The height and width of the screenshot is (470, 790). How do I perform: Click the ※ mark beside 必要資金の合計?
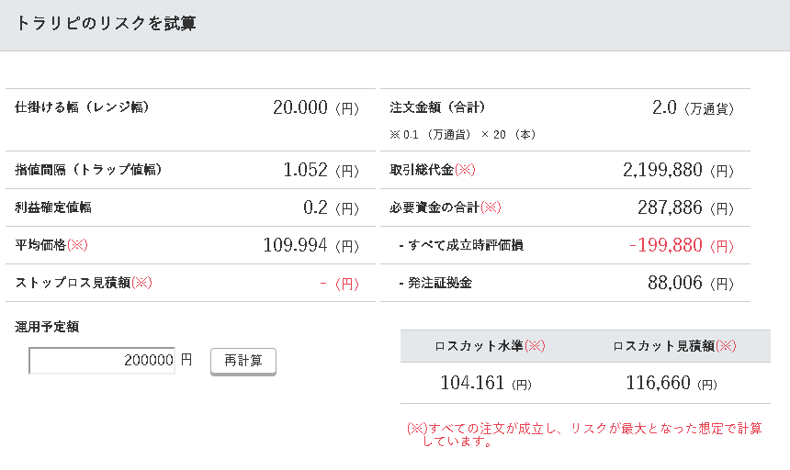491,207
